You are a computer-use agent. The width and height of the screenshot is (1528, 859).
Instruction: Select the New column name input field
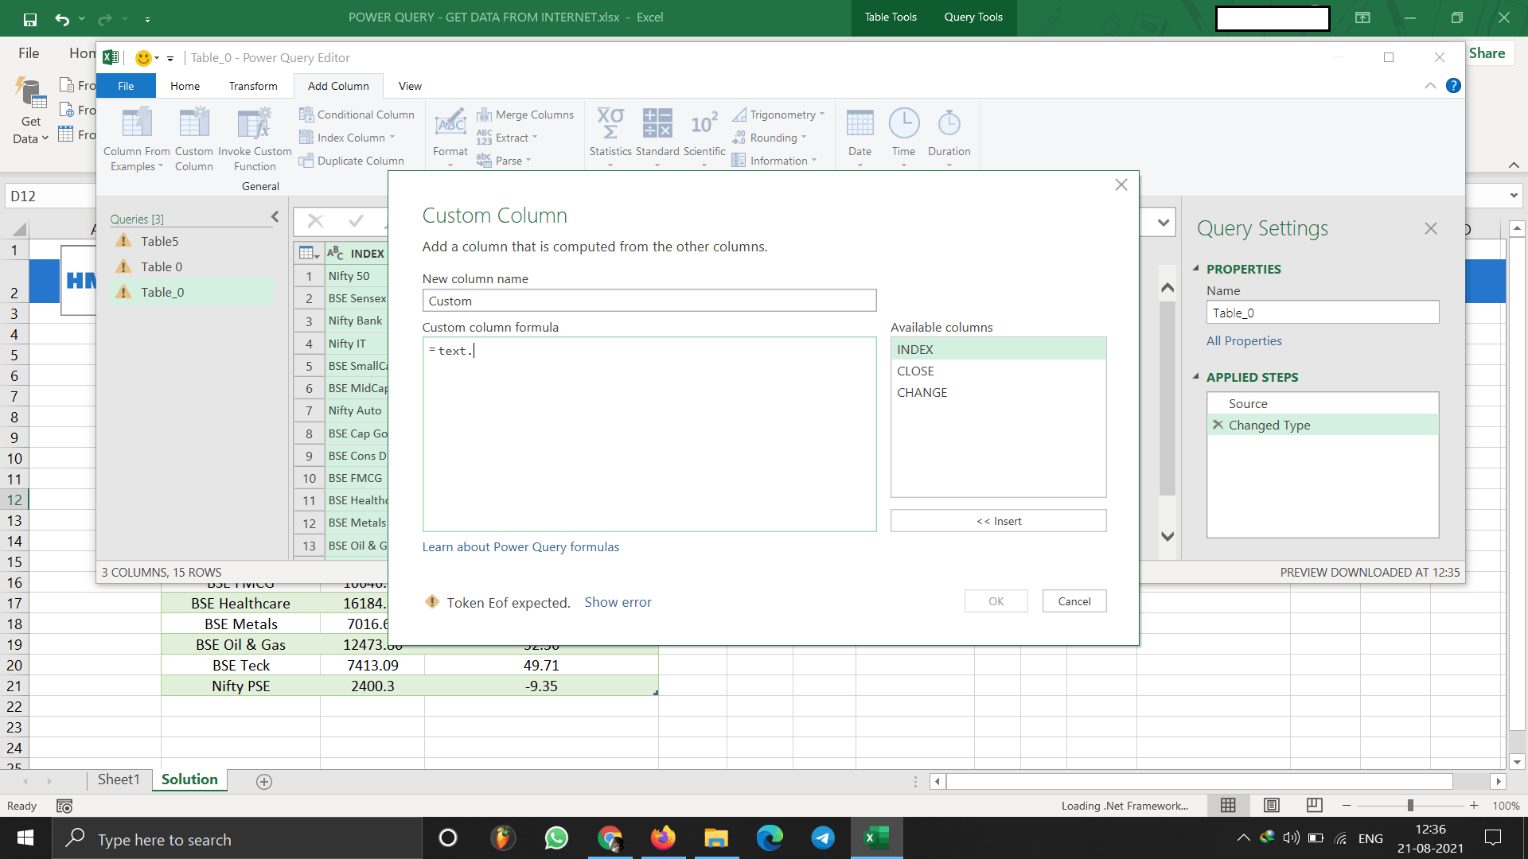649,301
